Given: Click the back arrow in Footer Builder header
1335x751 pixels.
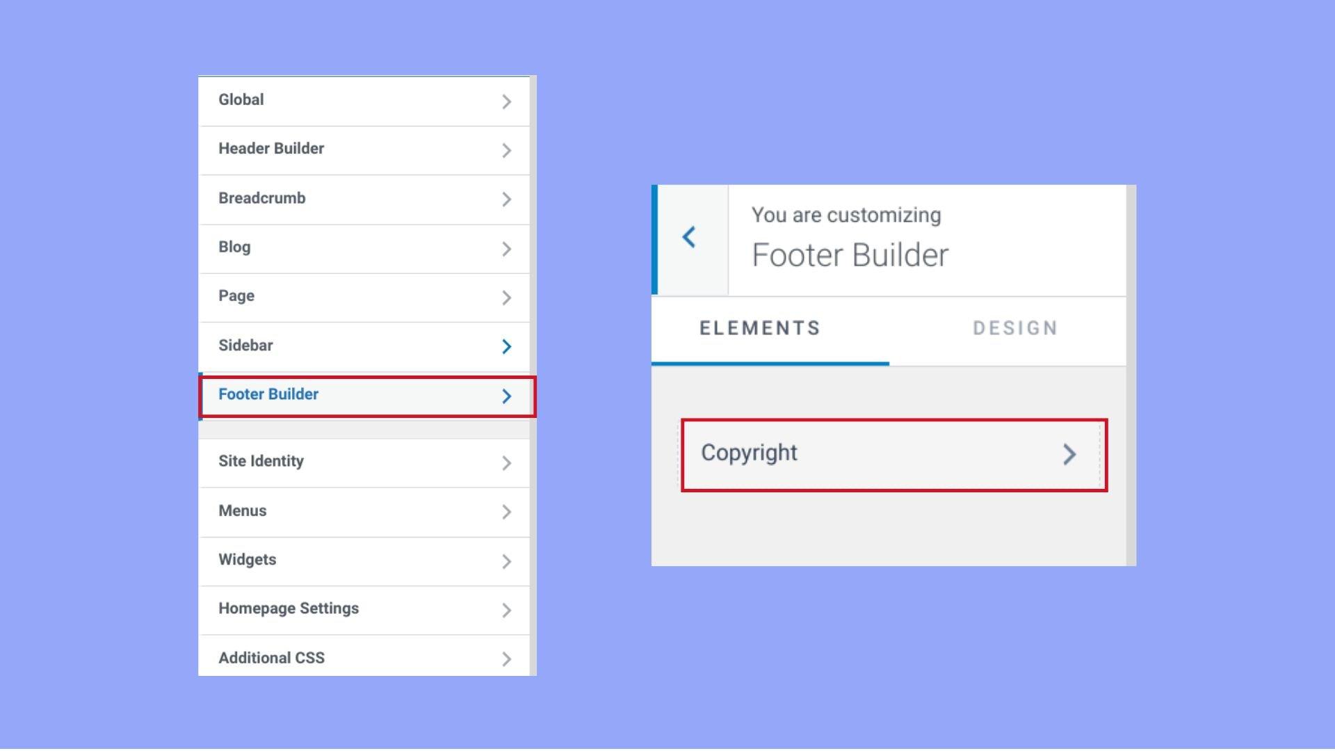Looking at the screenshot, I should (x=689, y=237).
